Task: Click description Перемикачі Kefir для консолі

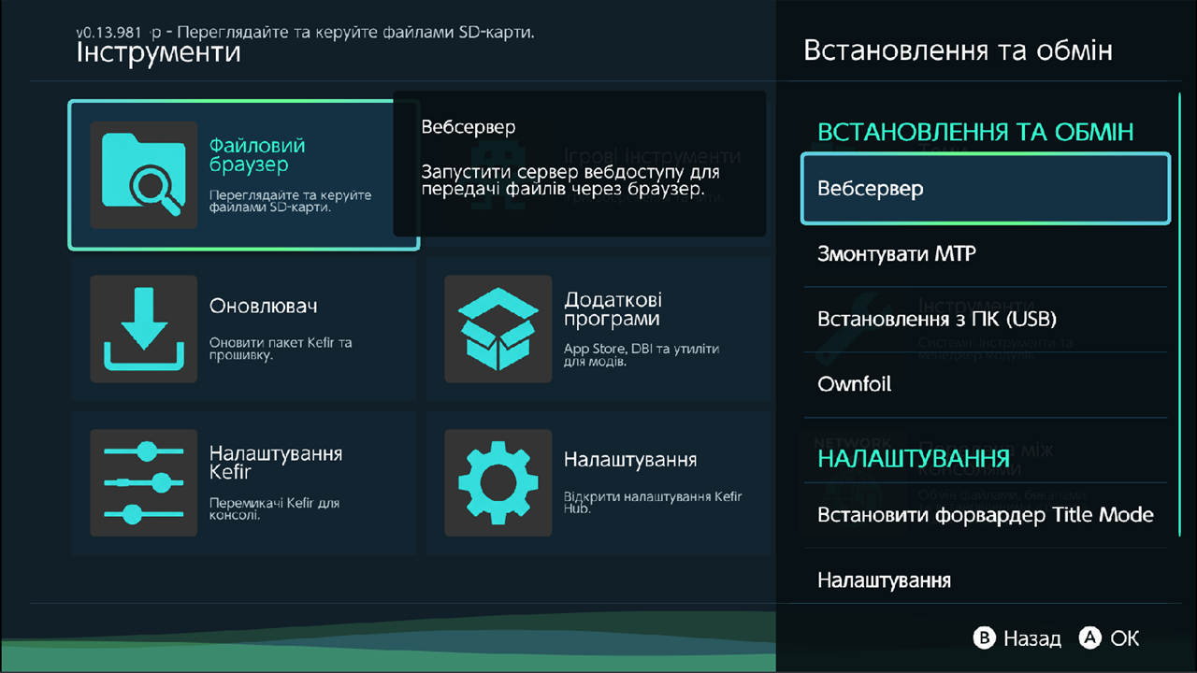Action: point(274,509)
